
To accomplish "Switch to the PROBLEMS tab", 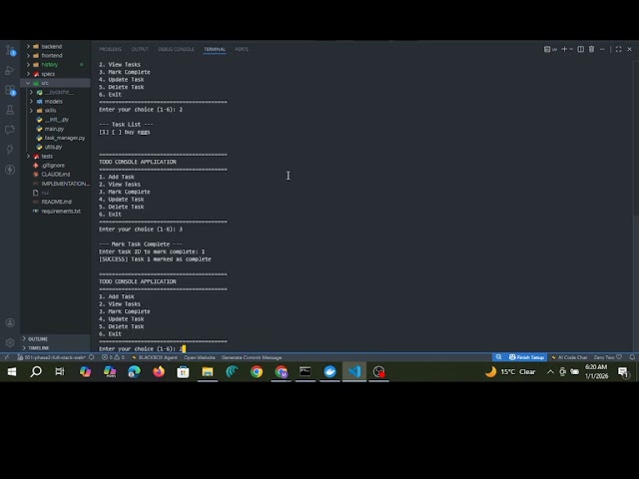I will pyautogui.click(x=110, y=49).
